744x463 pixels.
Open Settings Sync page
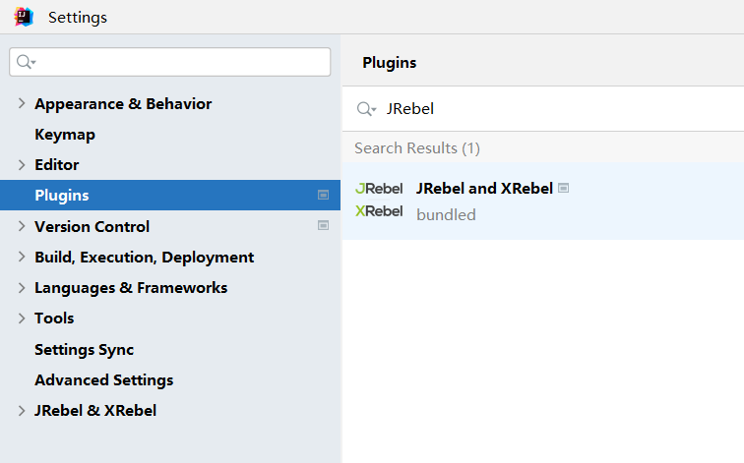point(84,349)
